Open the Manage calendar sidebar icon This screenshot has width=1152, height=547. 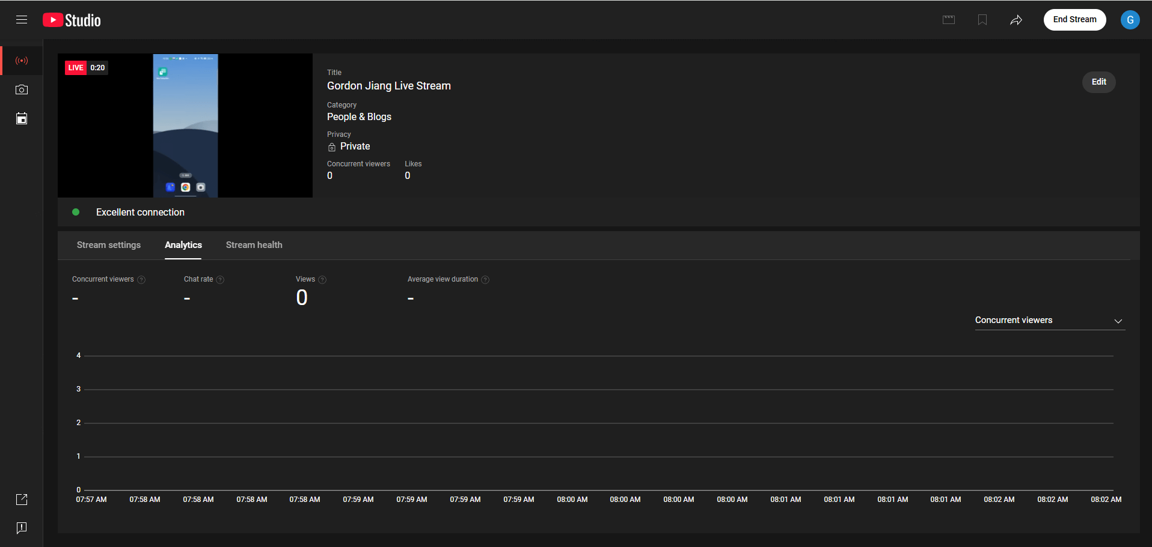pos(22,118)
